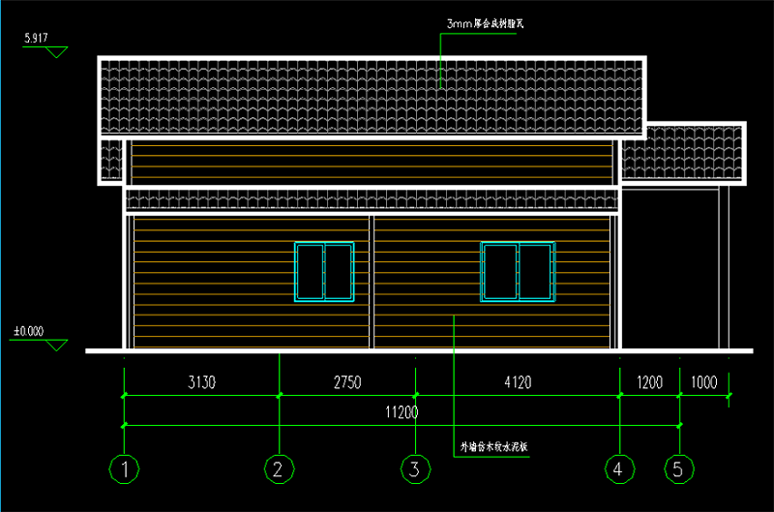Select the 1200 dimension text
This screenshot has width=774, height=512.
tap(649, 382)
